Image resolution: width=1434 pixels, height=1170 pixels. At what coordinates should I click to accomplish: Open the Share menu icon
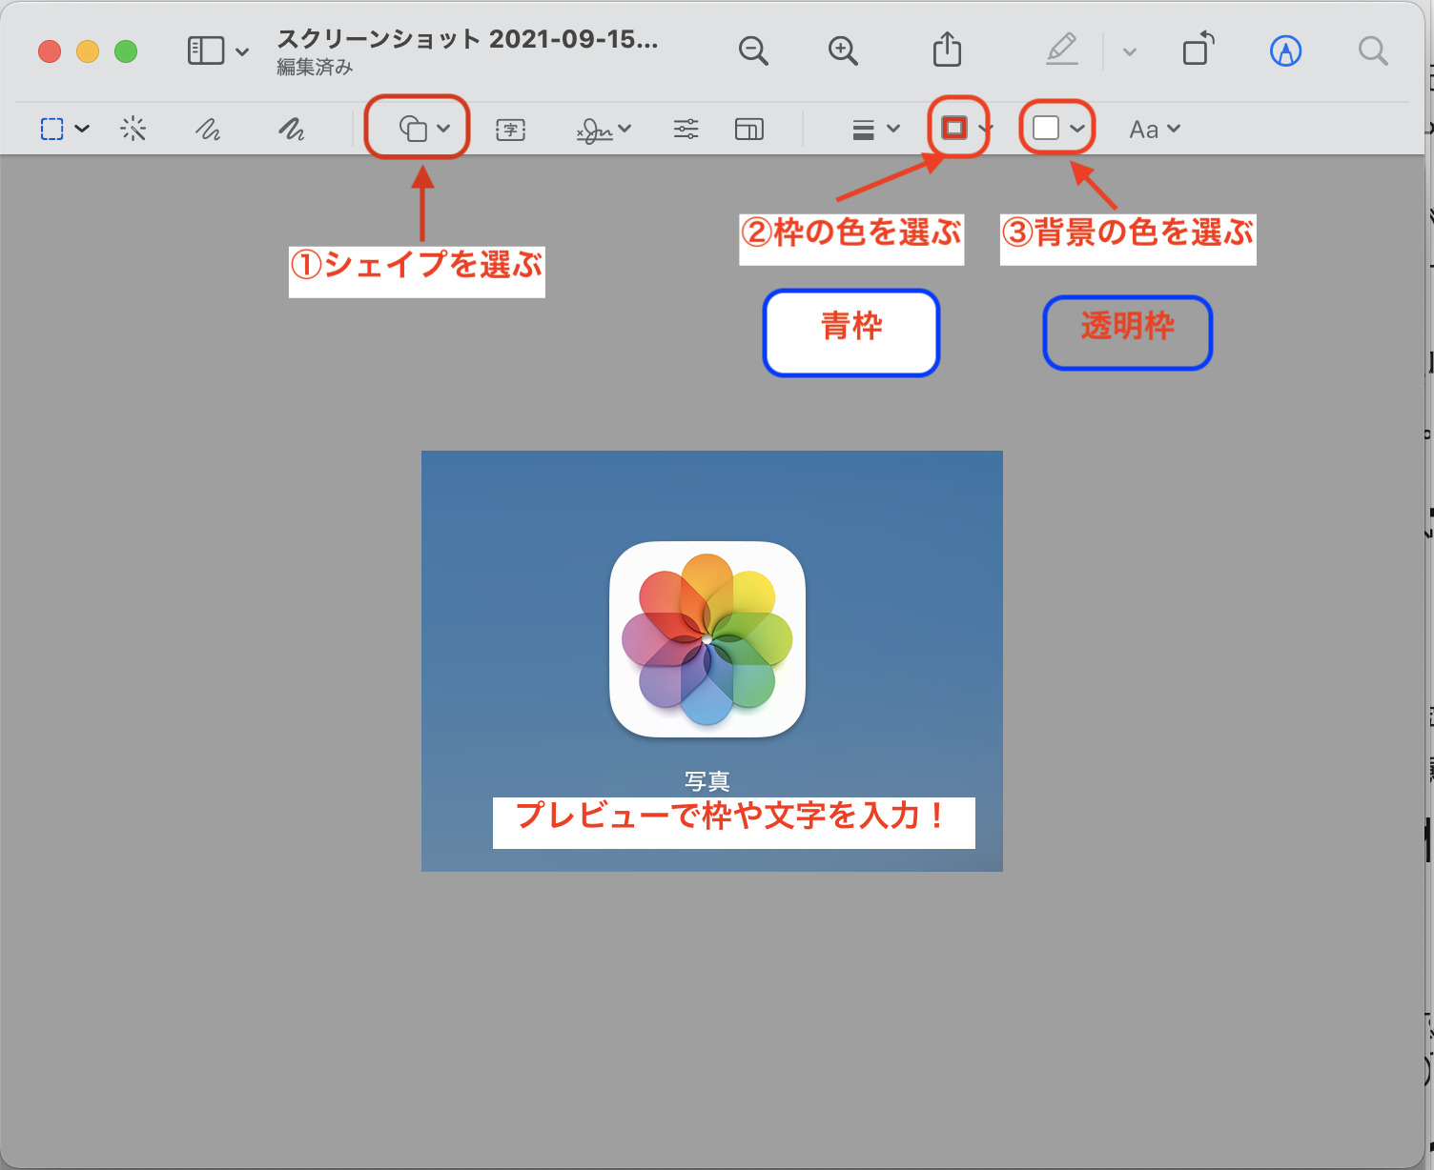[x=947, y=50]
